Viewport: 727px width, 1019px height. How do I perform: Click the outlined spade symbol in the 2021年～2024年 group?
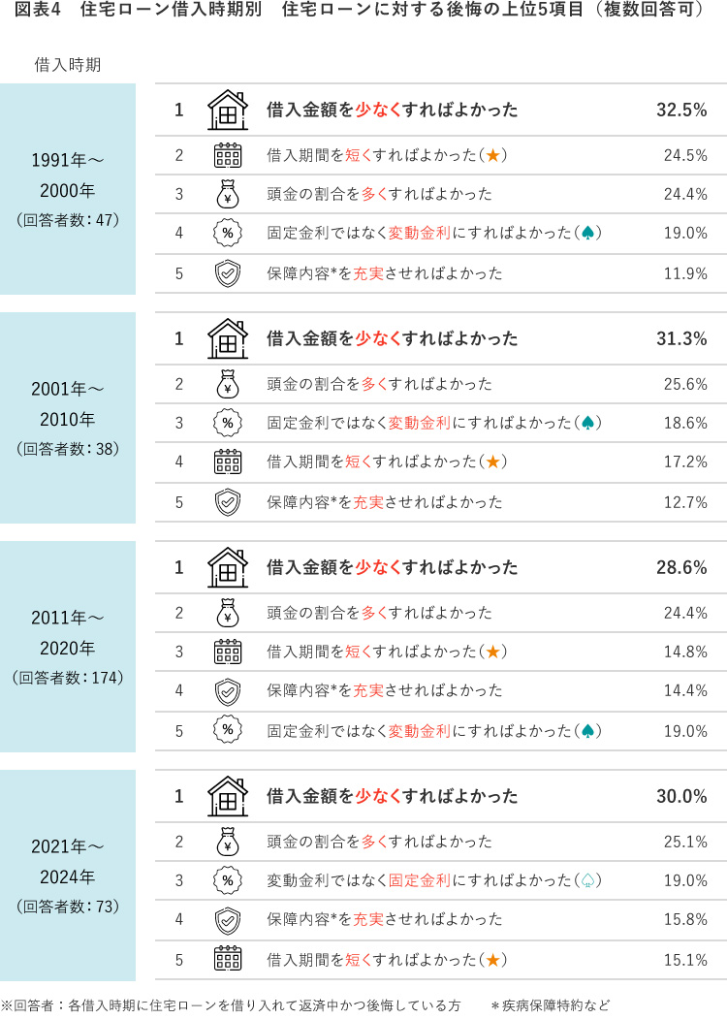[587, 880]
